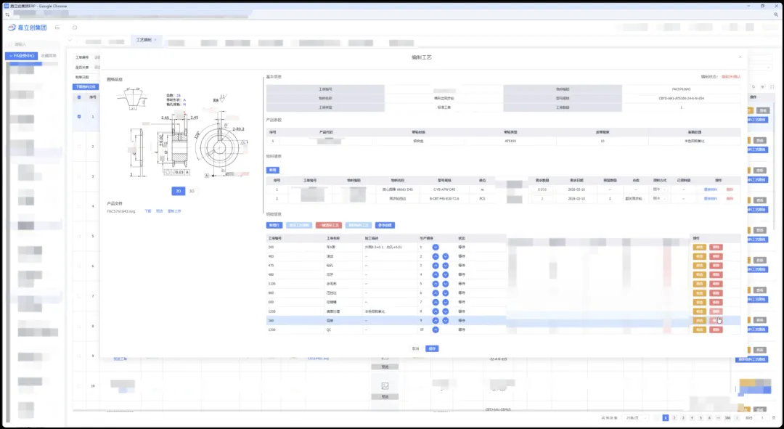Close the 工艺编制 tab using its X

tap(155, 40)
